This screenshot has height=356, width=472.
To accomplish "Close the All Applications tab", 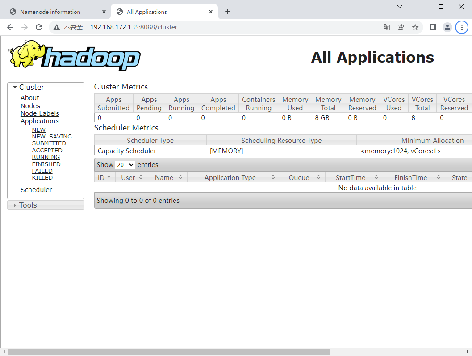I will coord(211,12).
